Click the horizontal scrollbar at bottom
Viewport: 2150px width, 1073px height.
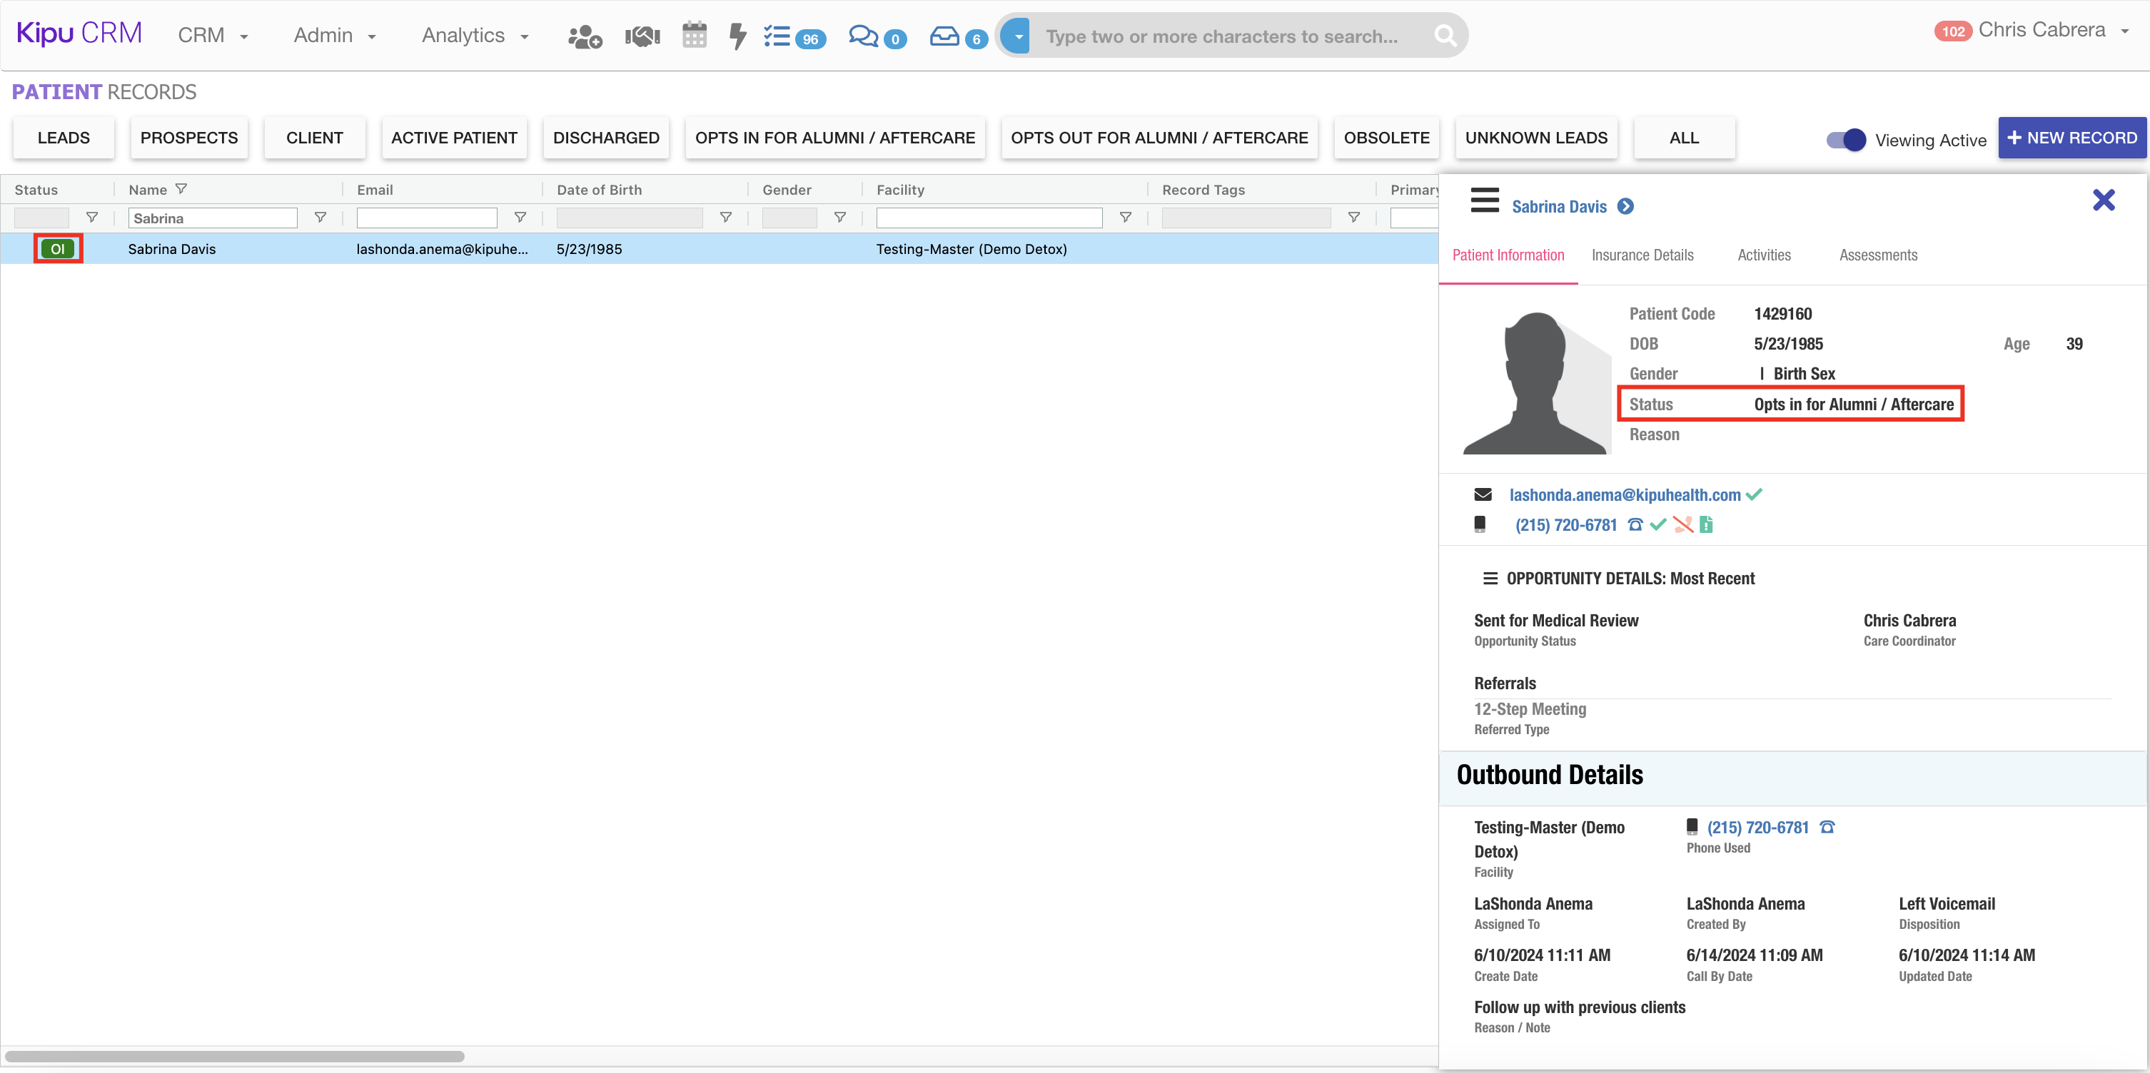[233, 1057]
